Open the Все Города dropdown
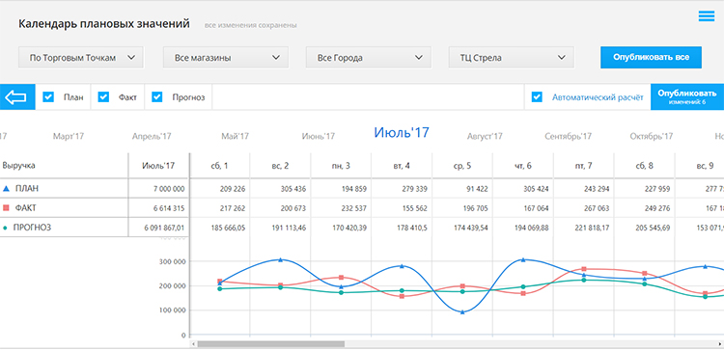 (x=369, y=58)
